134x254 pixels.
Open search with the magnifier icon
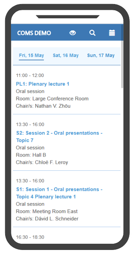click(x=92, y=33)
